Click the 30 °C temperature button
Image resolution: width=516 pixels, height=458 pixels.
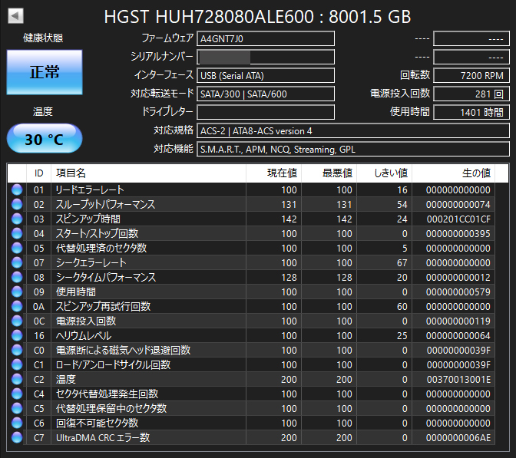tap(45, 139)
